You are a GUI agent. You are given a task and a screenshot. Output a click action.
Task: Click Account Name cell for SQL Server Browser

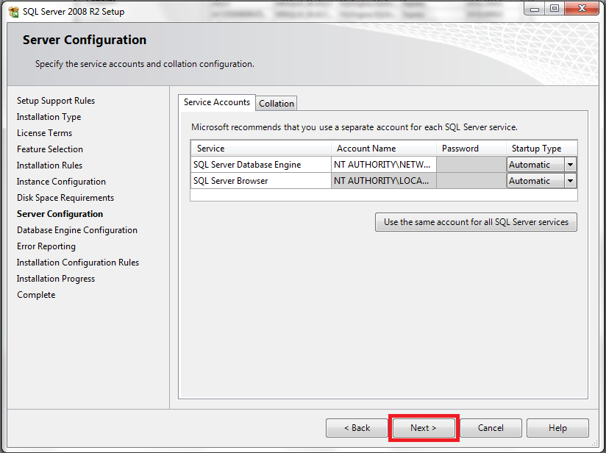coord(384,181)
